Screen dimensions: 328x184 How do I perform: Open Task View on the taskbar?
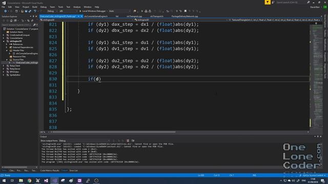coord(12,180)
